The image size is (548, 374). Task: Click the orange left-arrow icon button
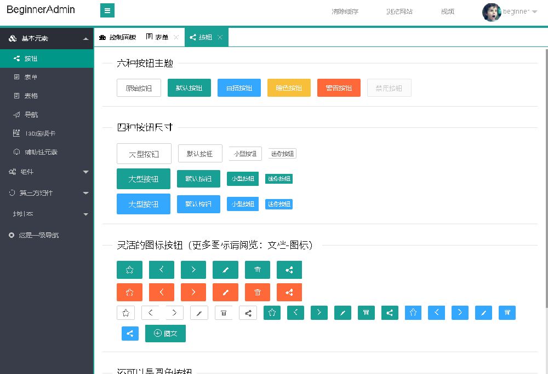pyautogui.click(x=161, y=292)
